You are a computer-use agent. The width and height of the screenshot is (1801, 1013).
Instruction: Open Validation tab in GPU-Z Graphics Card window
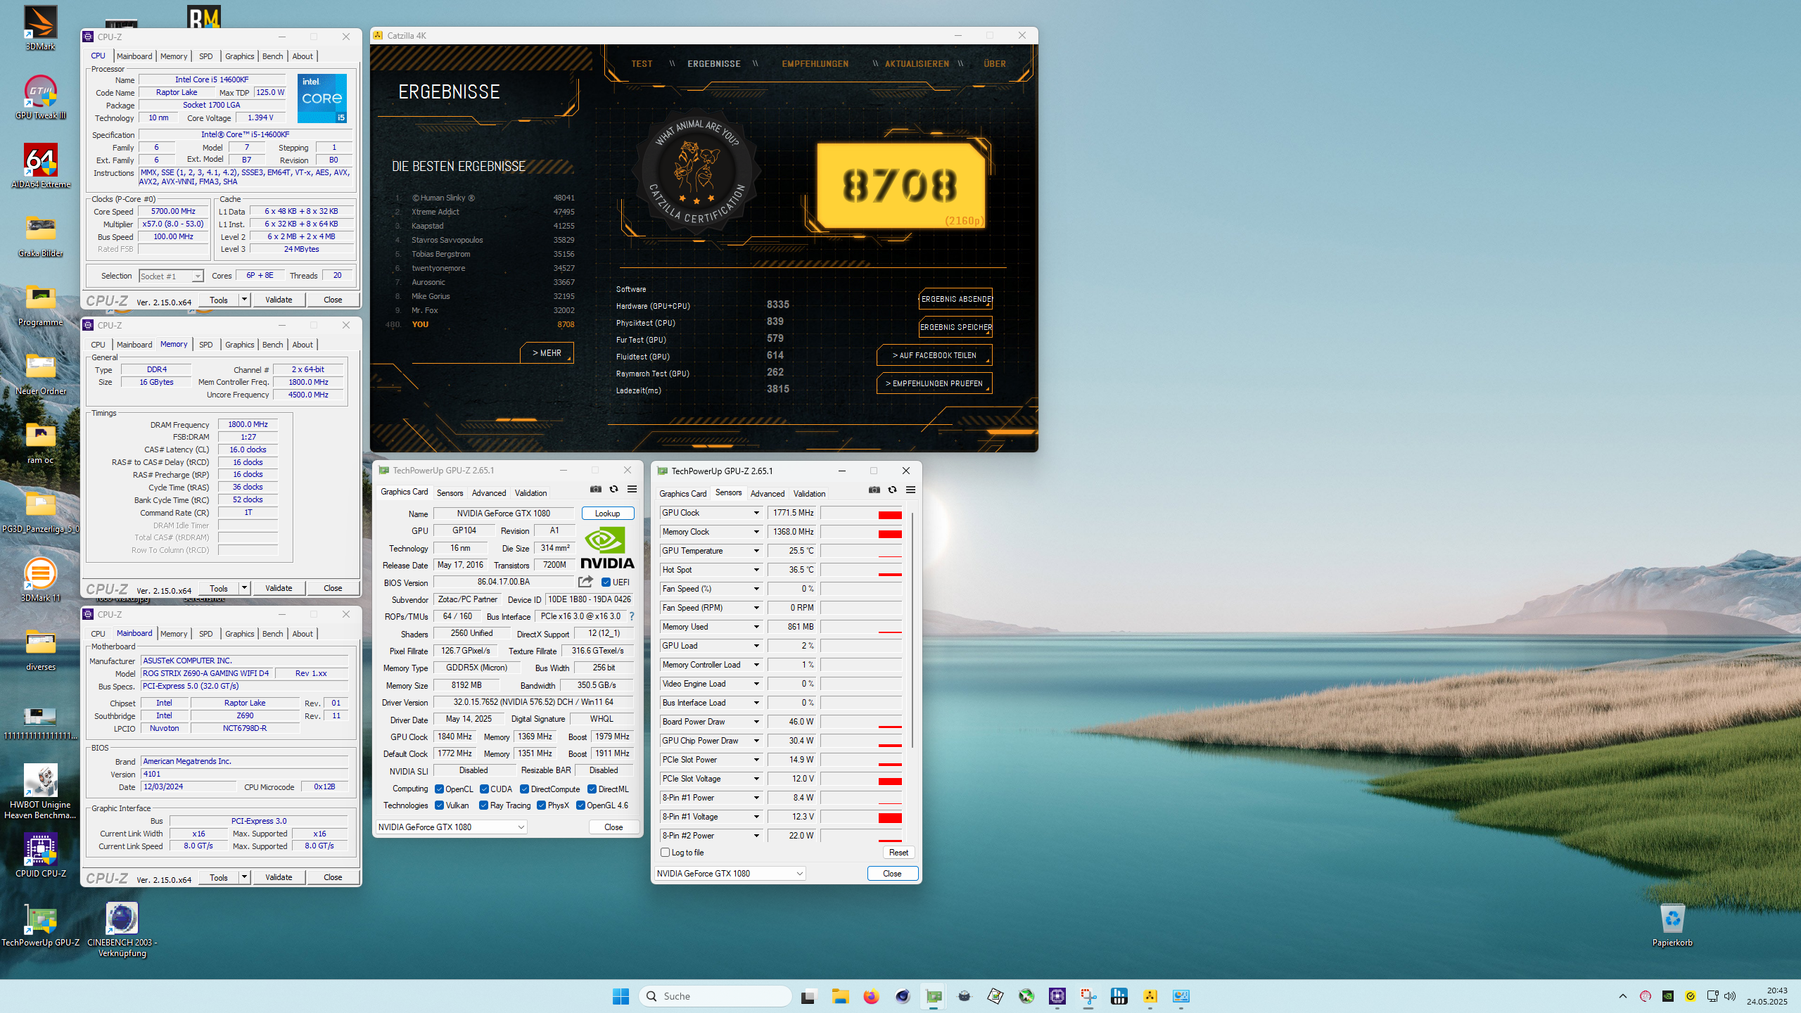tap(530, 493)
